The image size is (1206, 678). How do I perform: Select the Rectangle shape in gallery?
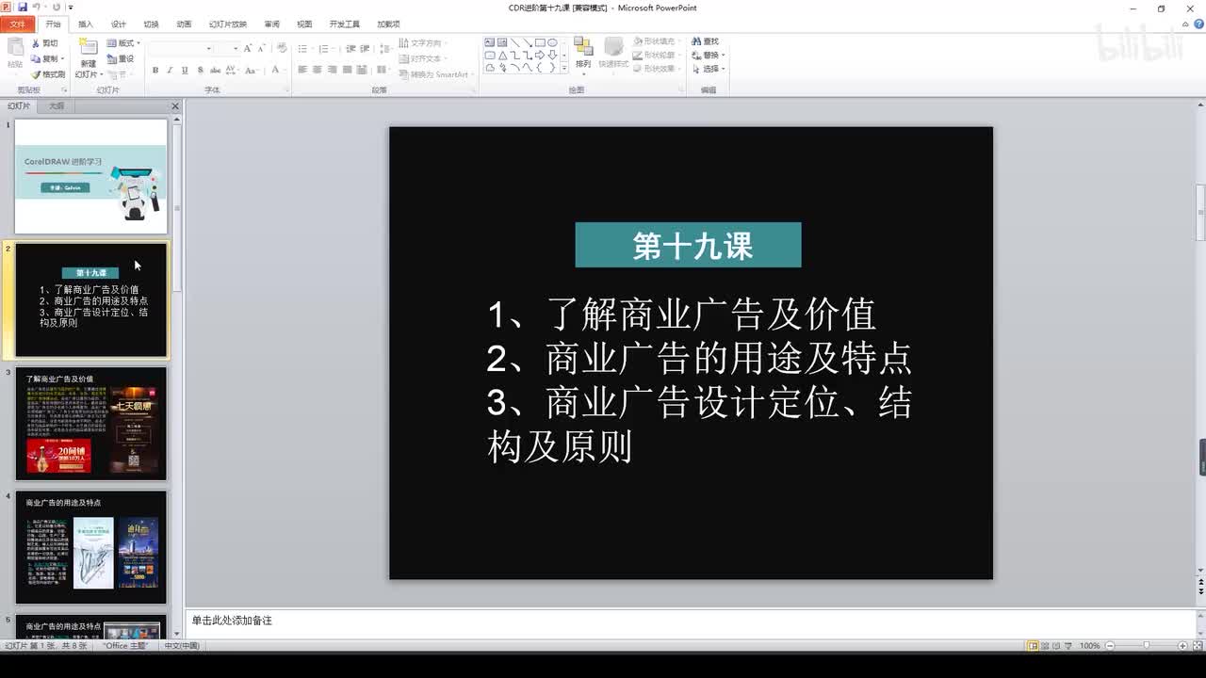[539, 42]
